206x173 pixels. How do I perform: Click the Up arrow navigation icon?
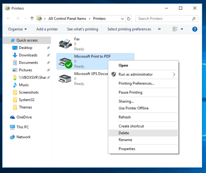tap(32, 19)
